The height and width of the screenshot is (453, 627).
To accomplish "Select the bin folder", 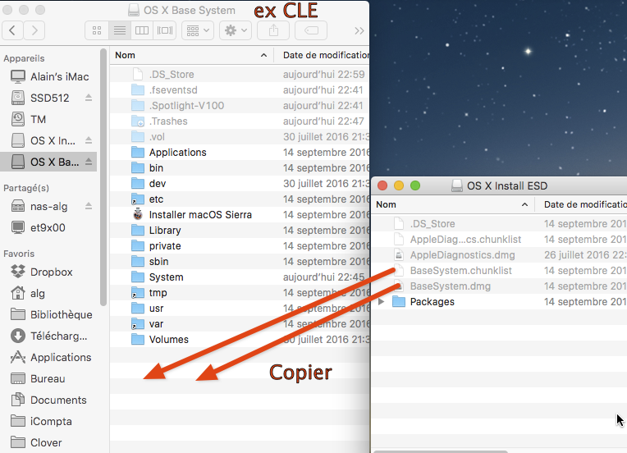I will (240, 168).
